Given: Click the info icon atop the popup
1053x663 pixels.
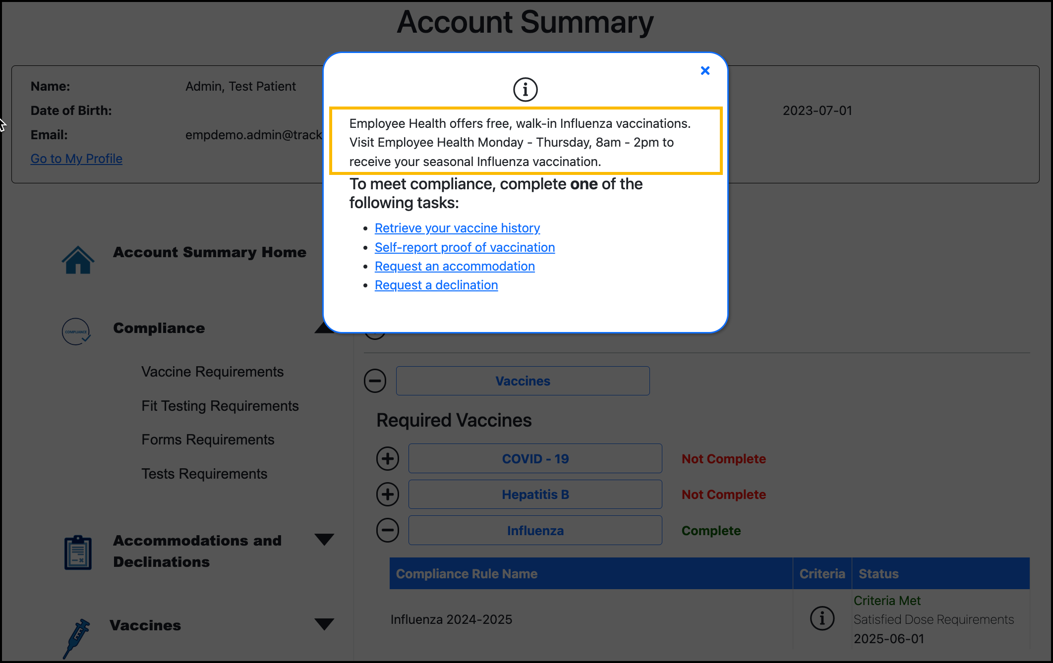Looking at the screenshot, I should point(525,89).
